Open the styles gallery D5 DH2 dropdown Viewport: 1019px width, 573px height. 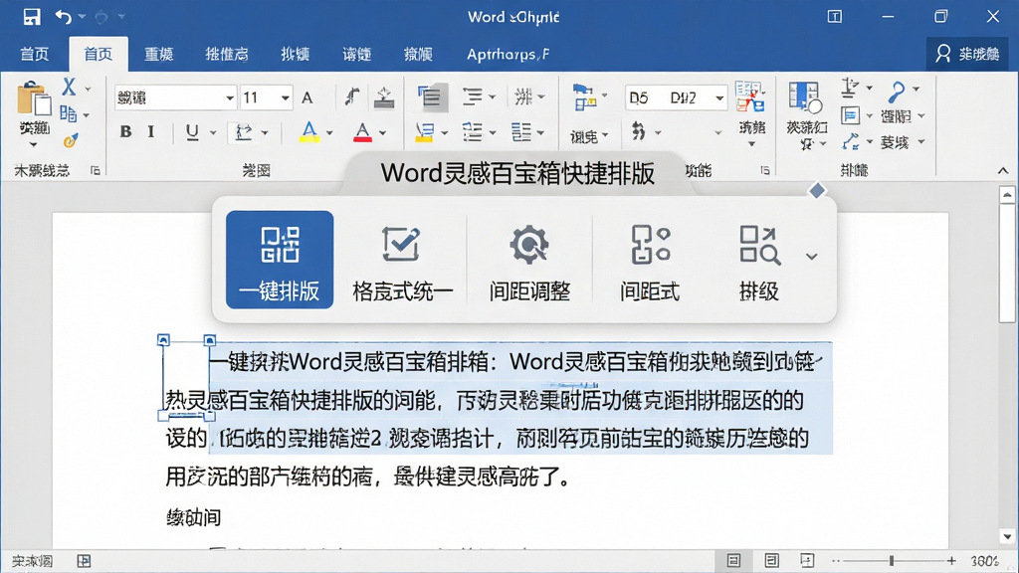[718, 98]
